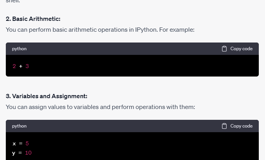Click the '2. Basic Arithmetic:' heading
Screen dimensions: 265x160
click(x=33, y=19)
